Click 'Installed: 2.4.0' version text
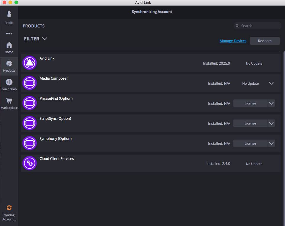The height and width of the screenshot is (226, 285). coord(218,164)
